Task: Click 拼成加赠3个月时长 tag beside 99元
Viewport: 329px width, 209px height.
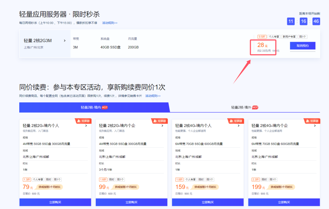Action: pos(126,187)
